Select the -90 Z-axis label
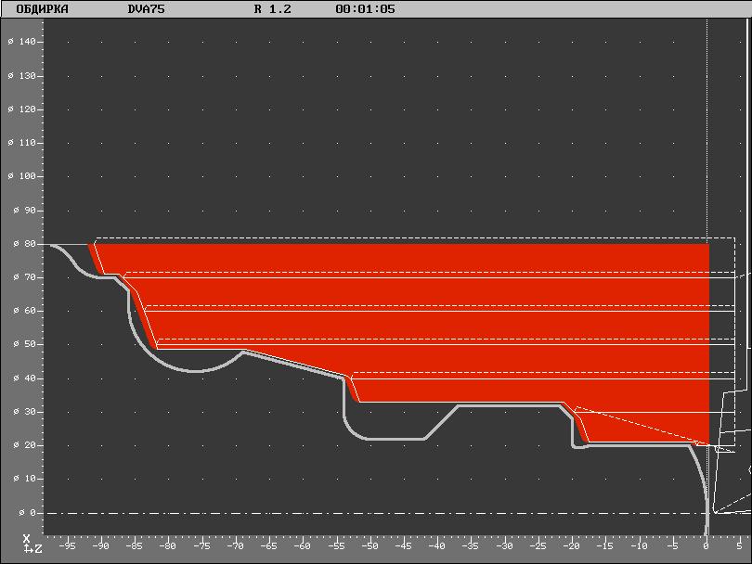This screenshot has width=752, height=564. [x=100, y=545]
